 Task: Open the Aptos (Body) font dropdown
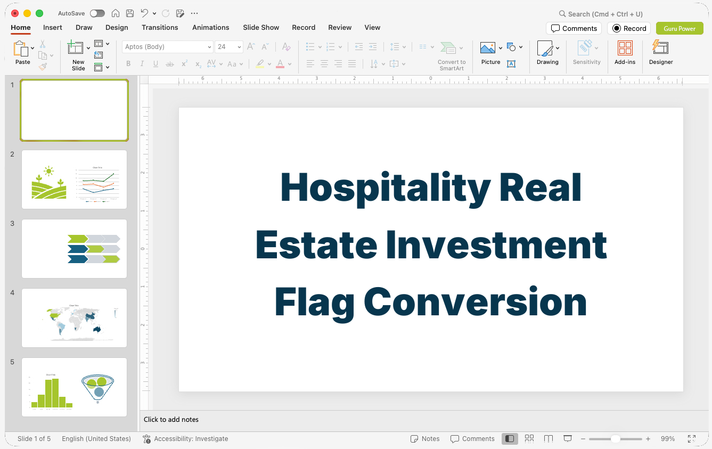click(x=209, y=47)
